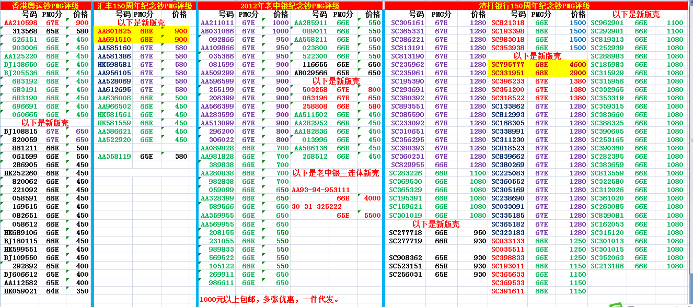This screenshot has height=307, width=693.
Task: Click serial number AB031066
Action: pos(217,31)
